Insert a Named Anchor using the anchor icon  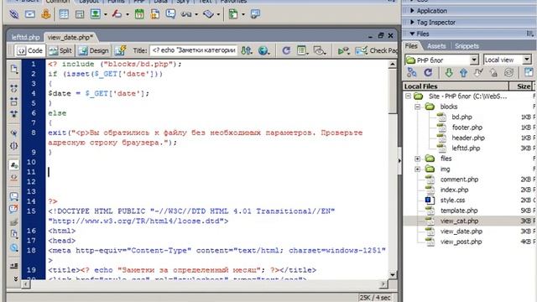[x=46, y=14]
